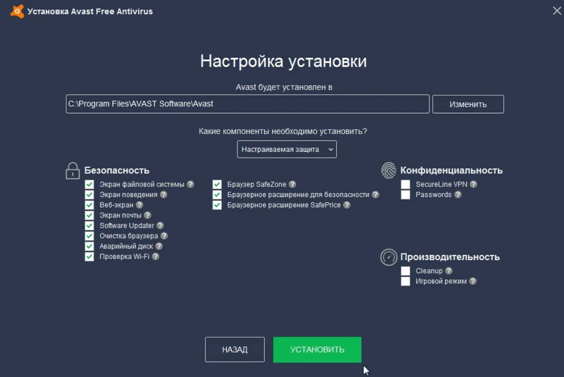564x377 pixels.
Task: Click the green УСТАНОВИТЬ button
Action: [x=317, y=349]
